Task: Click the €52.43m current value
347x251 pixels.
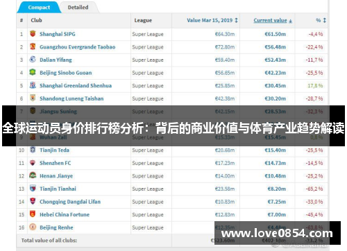Action: [x=275, y=60]
